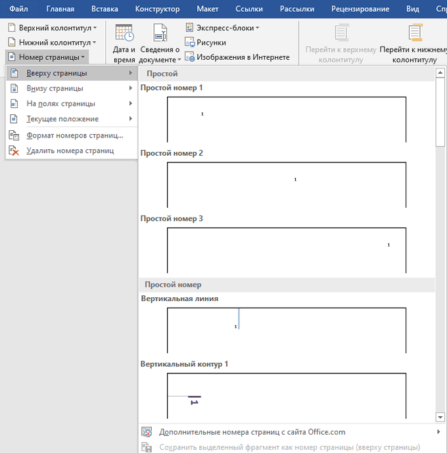The width and height of the screenshot is (447, 453).
Task: Click the Простой номер 2 heading text
Action: 172,153
